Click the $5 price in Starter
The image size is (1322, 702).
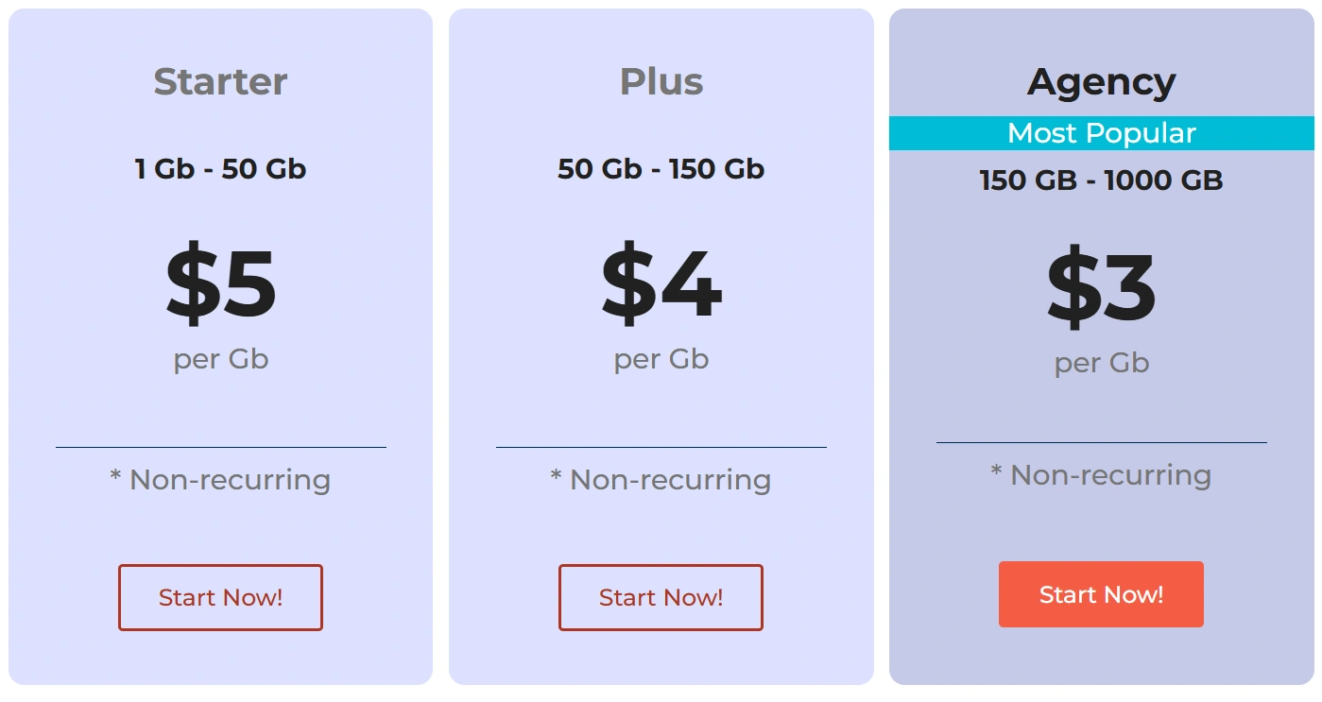click(220, 283)
